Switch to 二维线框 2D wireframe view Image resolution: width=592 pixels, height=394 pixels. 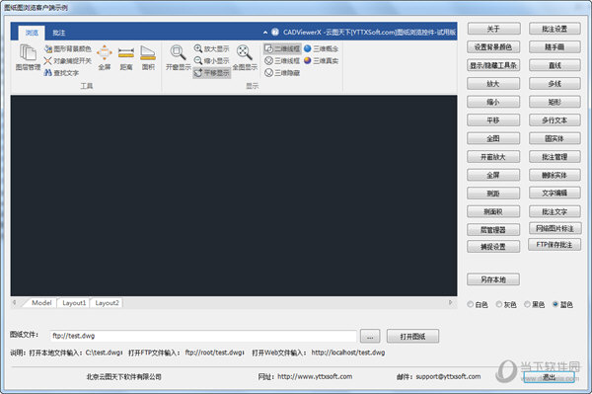[282, 48]
